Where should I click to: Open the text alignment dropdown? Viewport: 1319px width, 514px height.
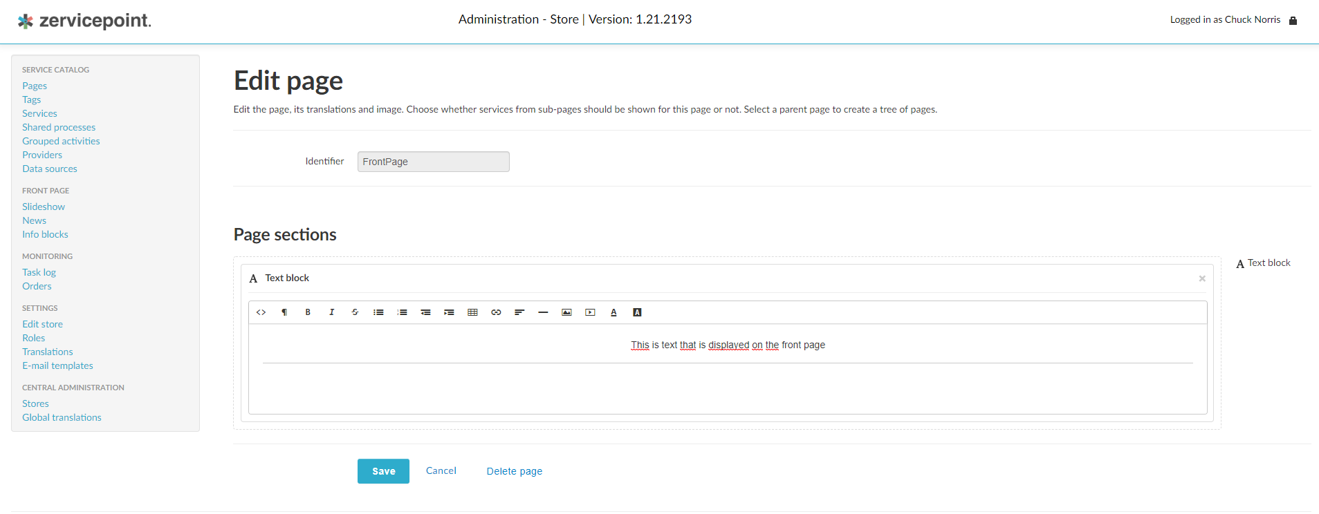tap(519, 312)
